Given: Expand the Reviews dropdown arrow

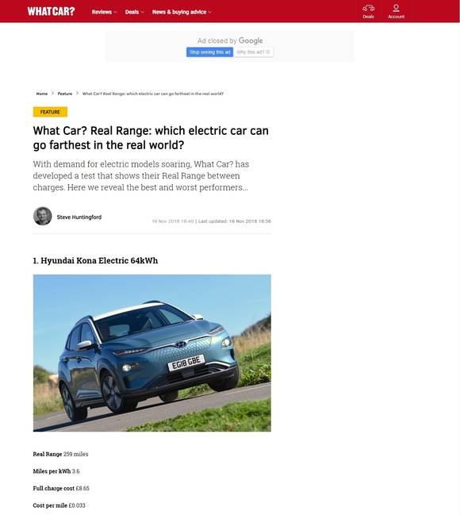Looking at the screenshot, I should click(115, 12).
